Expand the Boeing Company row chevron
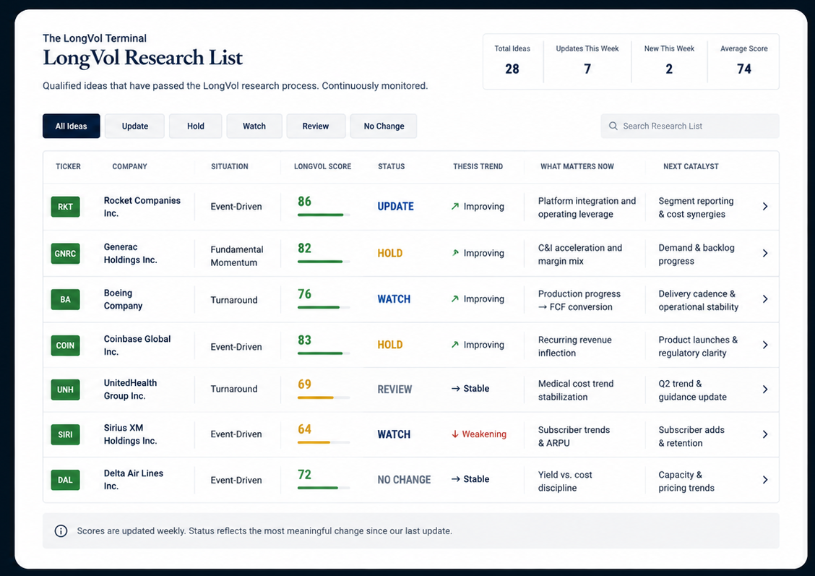The image size is (815, 576). point(765,299)
